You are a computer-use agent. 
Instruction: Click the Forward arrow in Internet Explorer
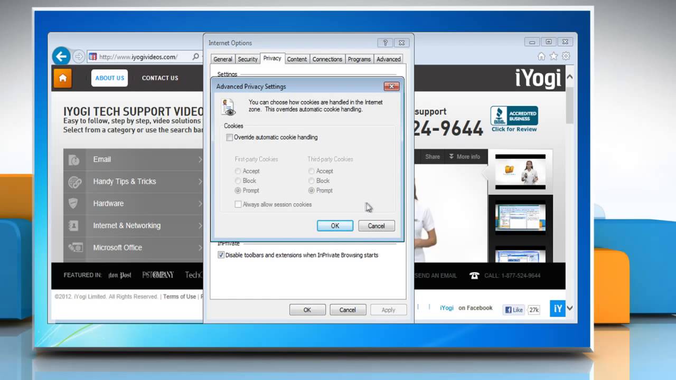coord(79,56)
